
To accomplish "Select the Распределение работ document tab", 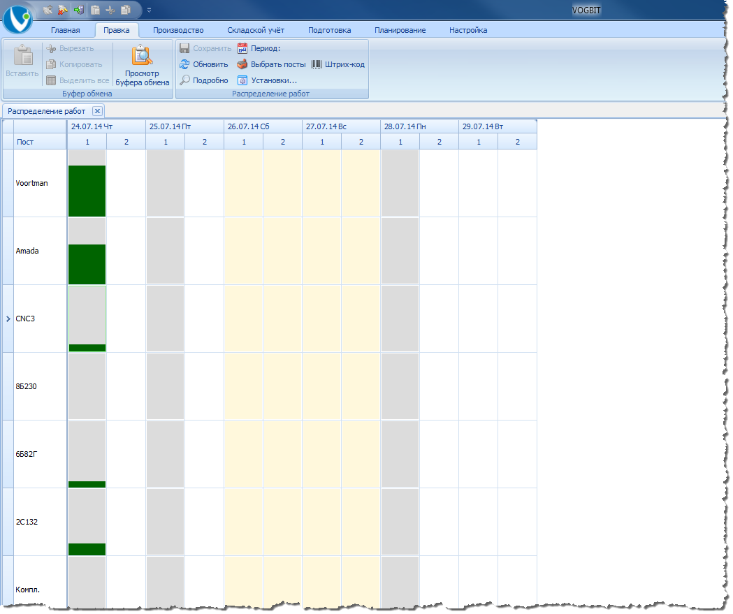I will pyautogui.click(x=47, y=111).
